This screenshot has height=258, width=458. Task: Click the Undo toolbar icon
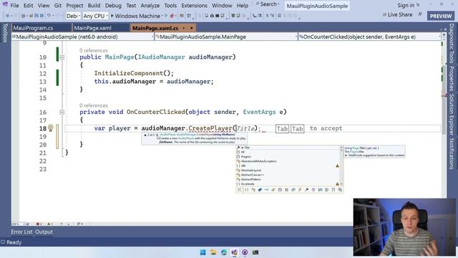click(49, 16)
